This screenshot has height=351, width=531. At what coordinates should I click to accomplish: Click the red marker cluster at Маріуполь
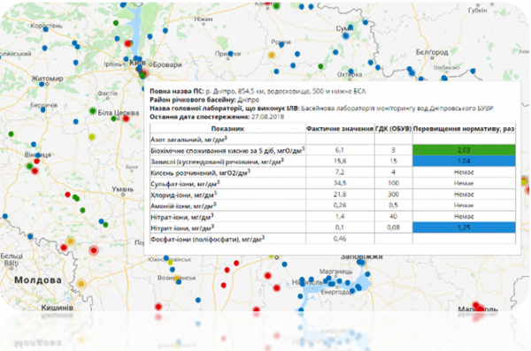479,308
